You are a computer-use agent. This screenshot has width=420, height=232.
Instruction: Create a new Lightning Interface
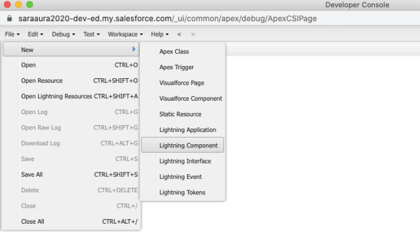(182, 161)
